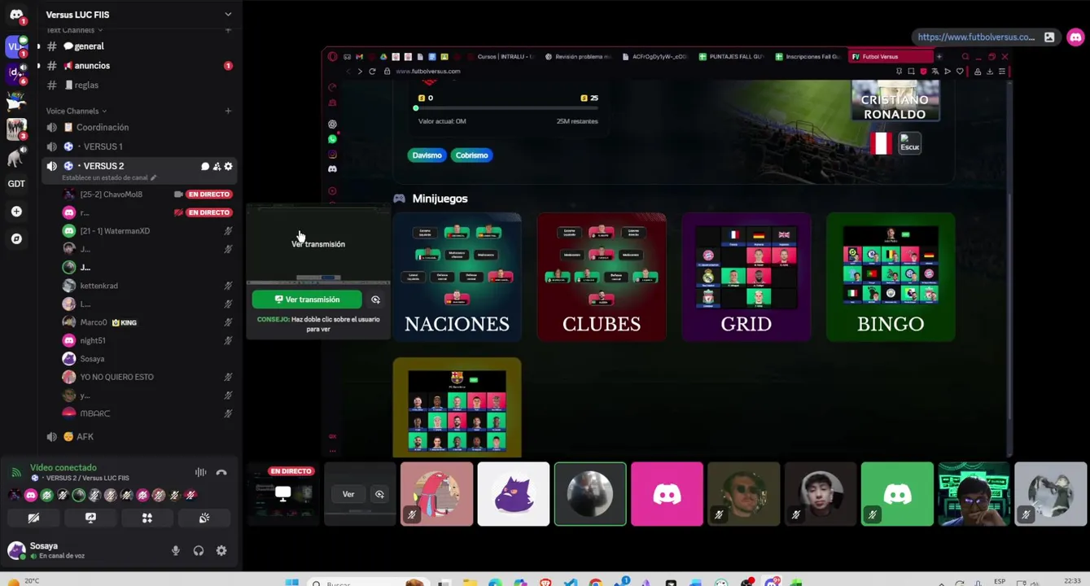
Task: Open the BINGO minigame card
Action: click(891, 277)
